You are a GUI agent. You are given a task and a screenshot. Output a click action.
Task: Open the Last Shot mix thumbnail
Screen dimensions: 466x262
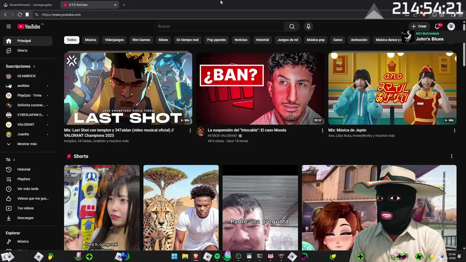pyautogui.click(x=128, y=88)
